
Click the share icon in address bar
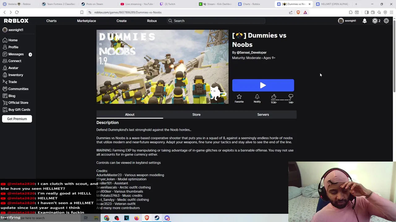291,12
